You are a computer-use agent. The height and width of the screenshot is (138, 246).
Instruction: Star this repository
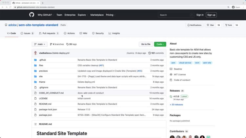point(210,25)
